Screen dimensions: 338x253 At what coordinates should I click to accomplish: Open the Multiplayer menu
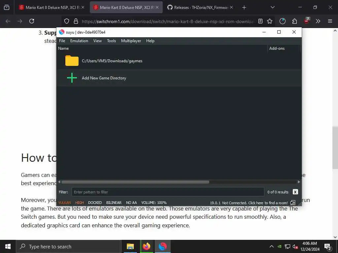point(131,41)
